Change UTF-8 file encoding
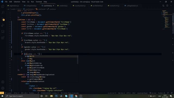Image resolution: width=174 pixels, height=98 pixels. point(129,93)
